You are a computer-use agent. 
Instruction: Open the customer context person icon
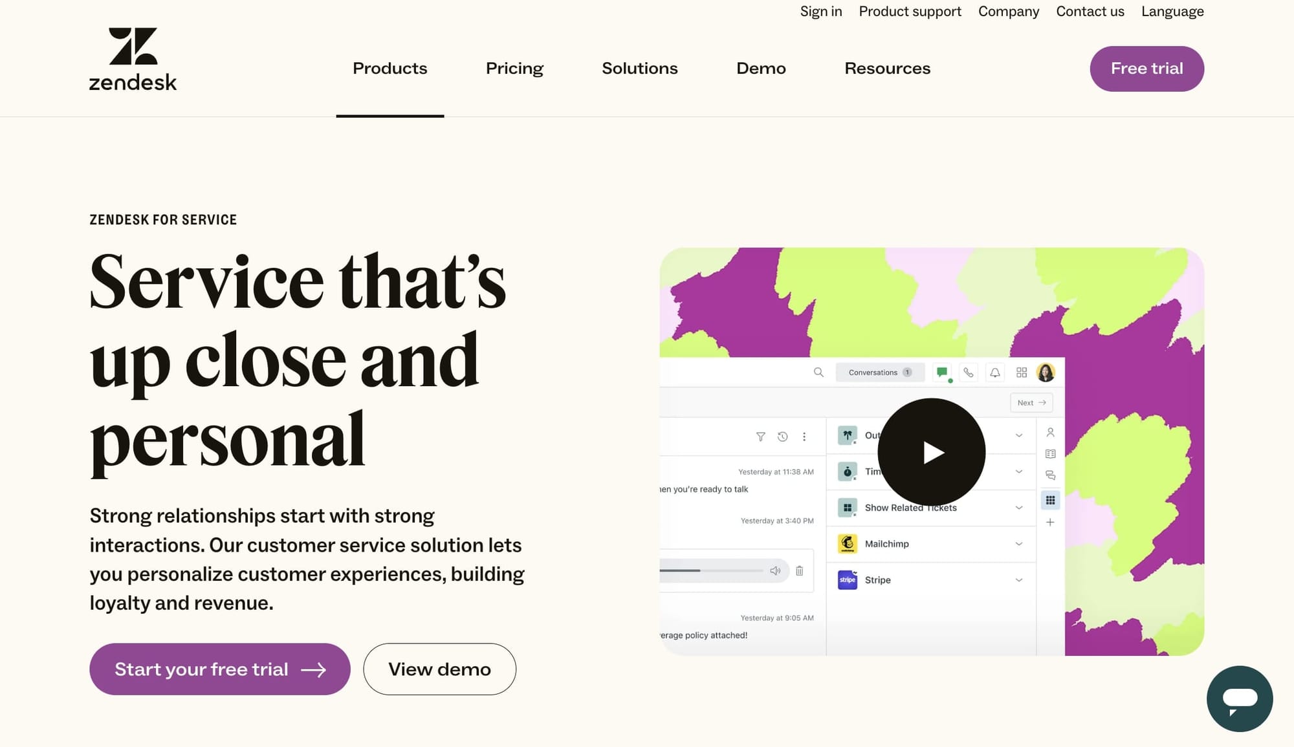coord(1050,432)
